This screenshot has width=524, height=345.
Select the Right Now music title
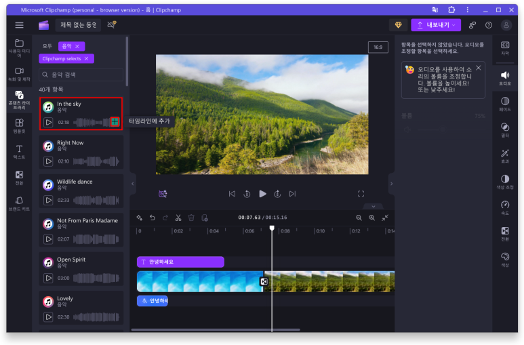pos(70,143)
